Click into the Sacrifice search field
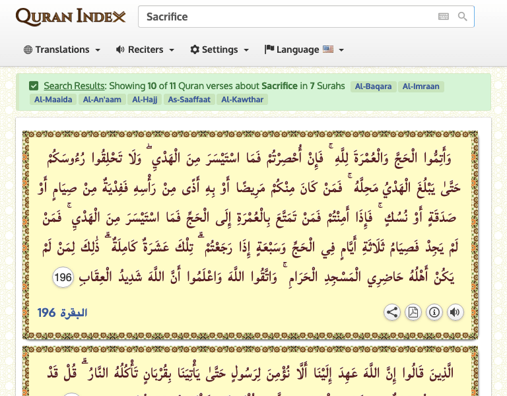Screen dimensions: 507x396 pos(287,16)
